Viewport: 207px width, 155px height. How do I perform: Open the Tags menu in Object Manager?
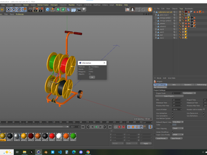click(181, 9)
